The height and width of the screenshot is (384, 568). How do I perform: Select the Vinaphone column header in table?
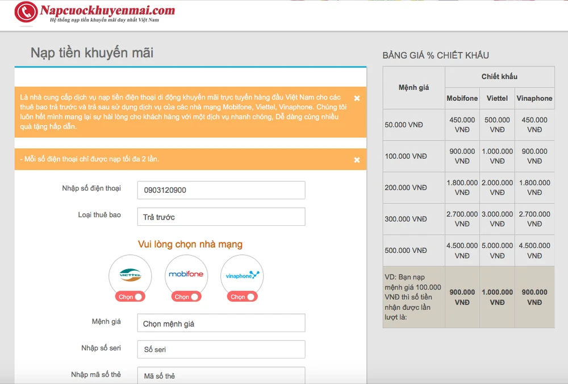(534, 98)
